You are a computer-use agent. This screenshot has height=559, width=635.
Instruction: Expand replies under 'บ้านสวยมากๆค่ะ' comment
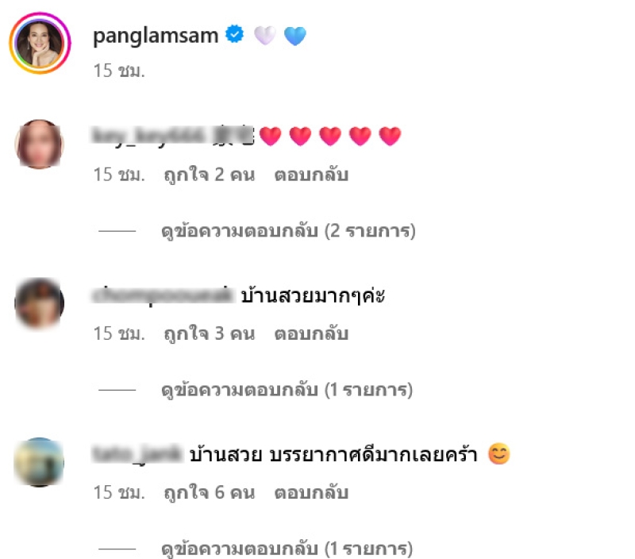point(287,390)
